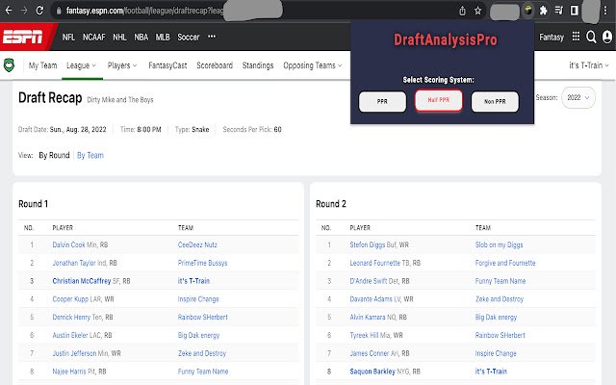Open Stefon Diggs player link
616x385 pixels.
tap(368, 244)
